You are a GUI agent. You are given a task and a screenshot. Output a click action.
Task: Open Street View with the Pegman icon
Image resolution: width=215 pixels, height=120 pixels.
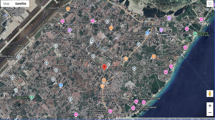tap(210, 94)
